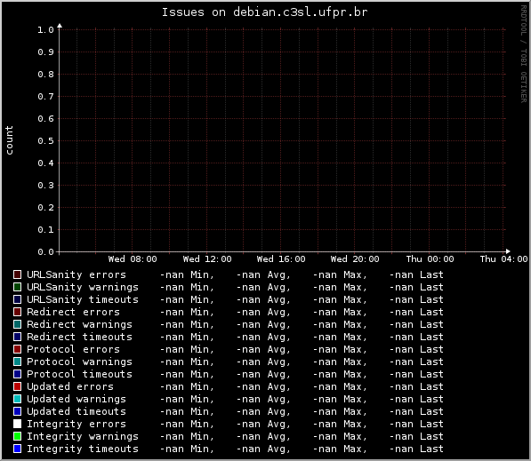531x461 pixels.
Task: Click the Thu 00:00 time axis label
Action: 430,259
